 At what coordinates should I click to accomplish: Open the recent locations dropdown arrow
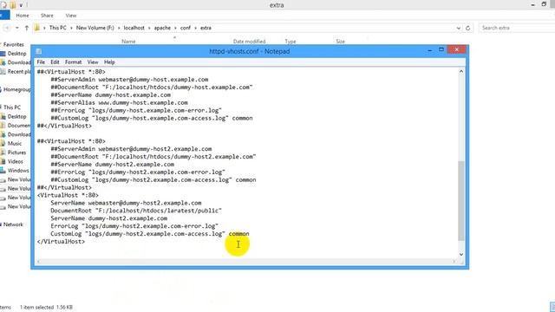coord(17,28)
